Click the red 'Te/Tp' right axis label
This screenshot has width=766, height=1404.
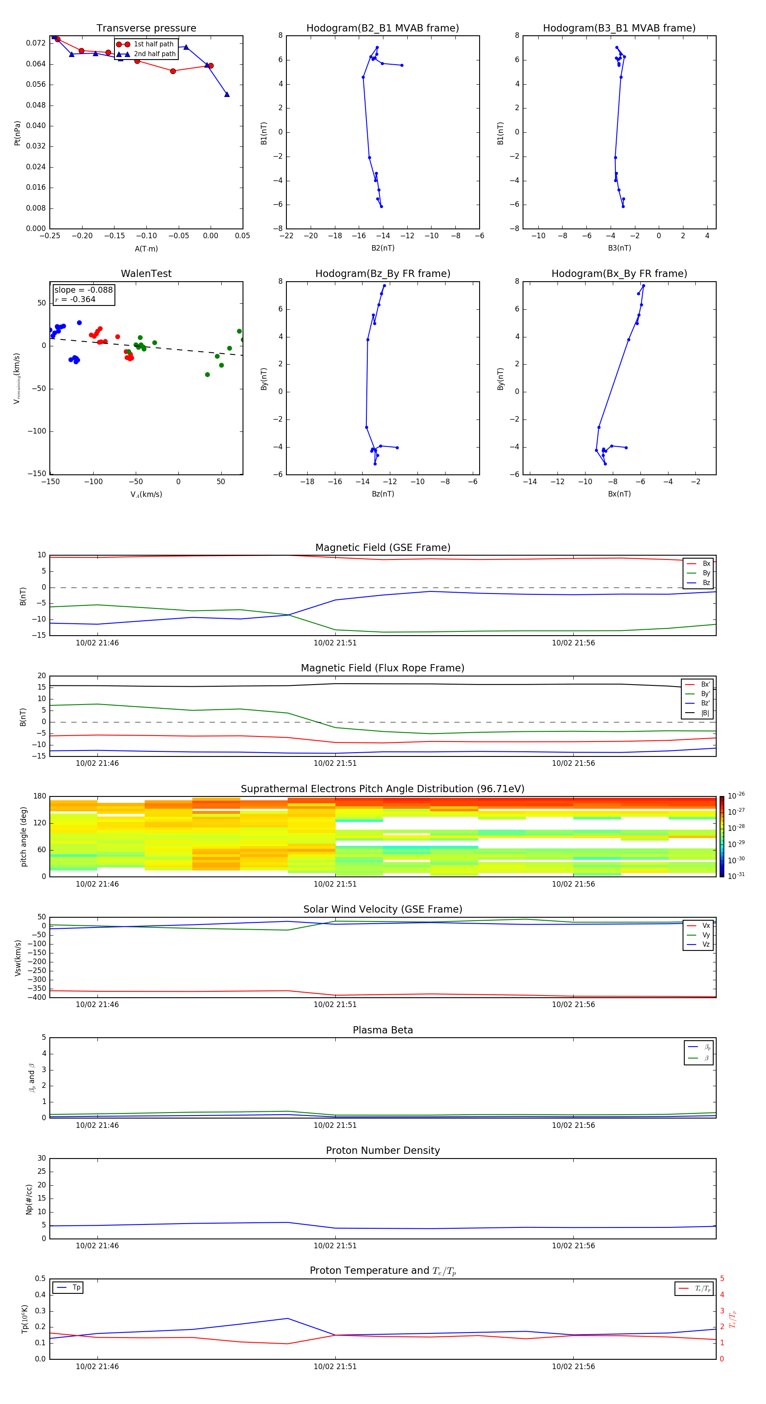coord(732,1319)
